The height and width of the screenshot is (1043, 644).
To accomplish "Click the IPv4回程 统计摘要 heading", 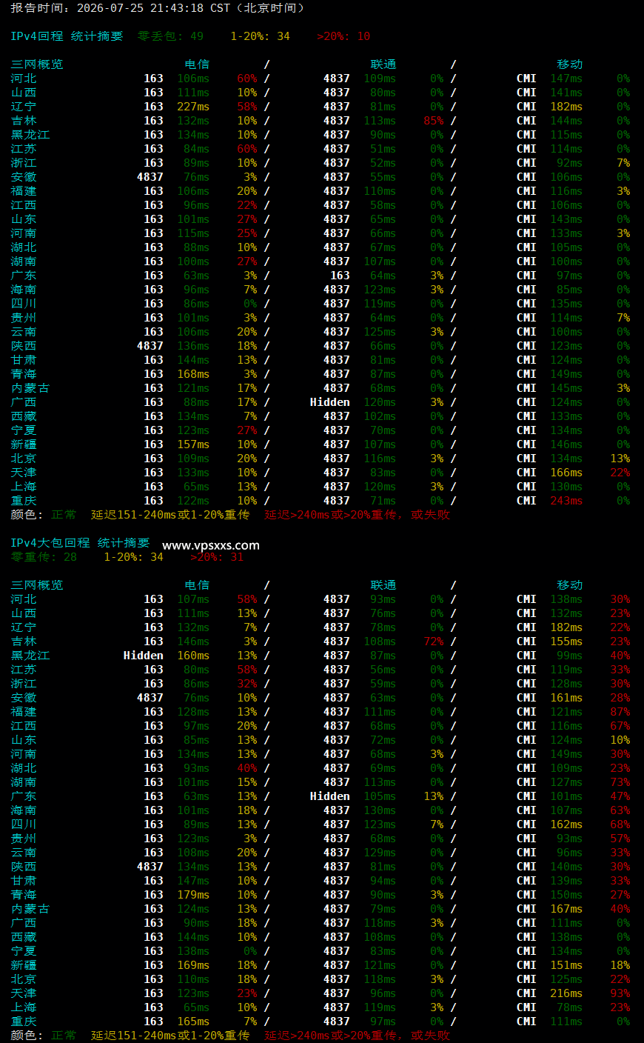I will [67, 36].
